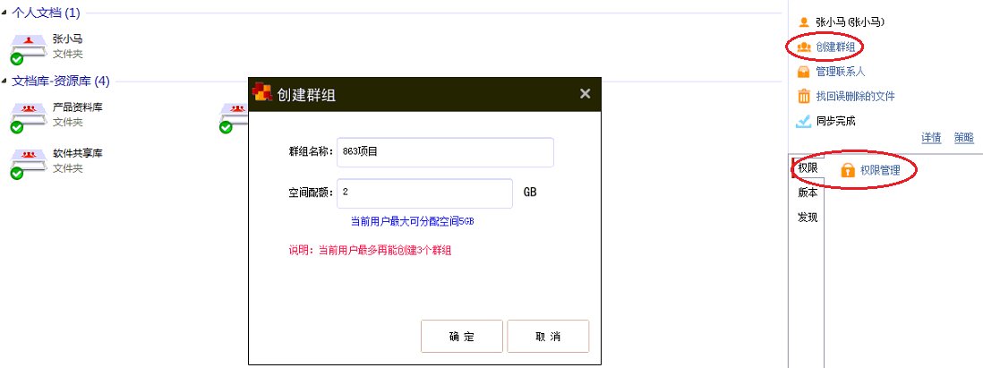Click the 个人文档 (1) heading text

[x=46, y=13]
